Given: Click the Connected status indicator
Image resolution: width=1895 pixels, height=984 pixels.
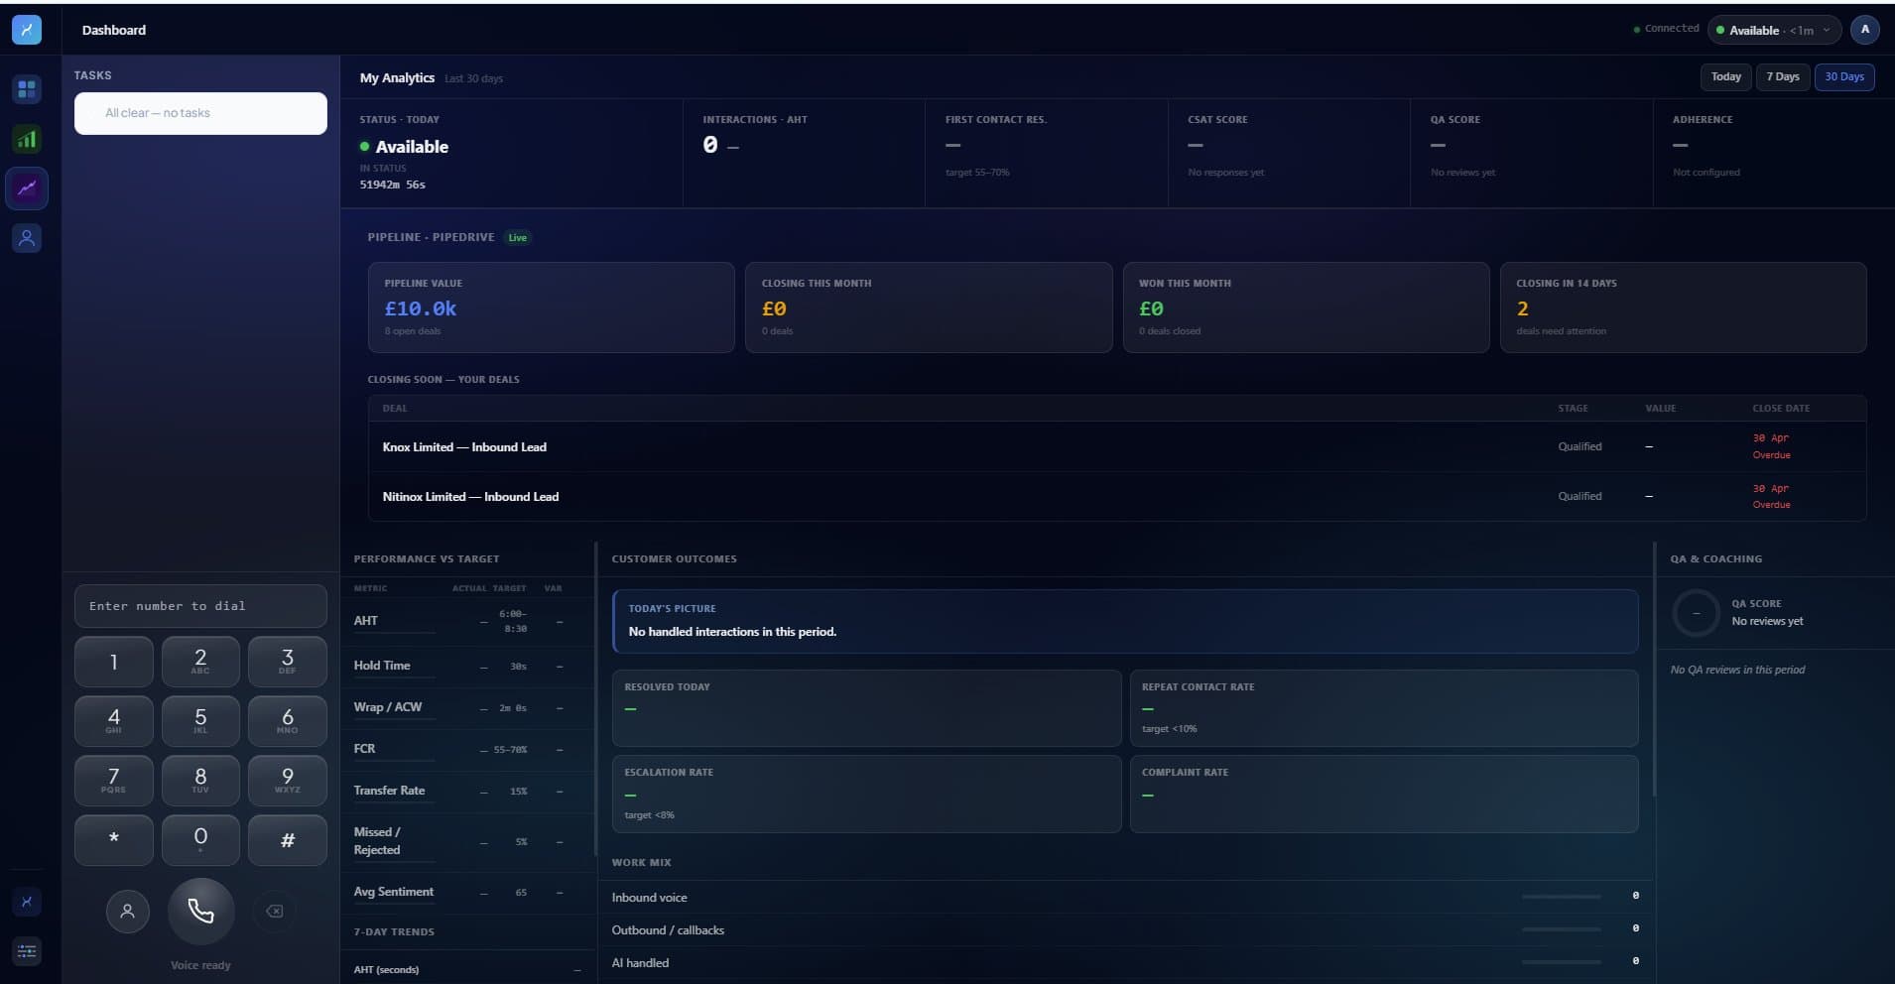Looking at the screenshot, I should coord(1666,29).
